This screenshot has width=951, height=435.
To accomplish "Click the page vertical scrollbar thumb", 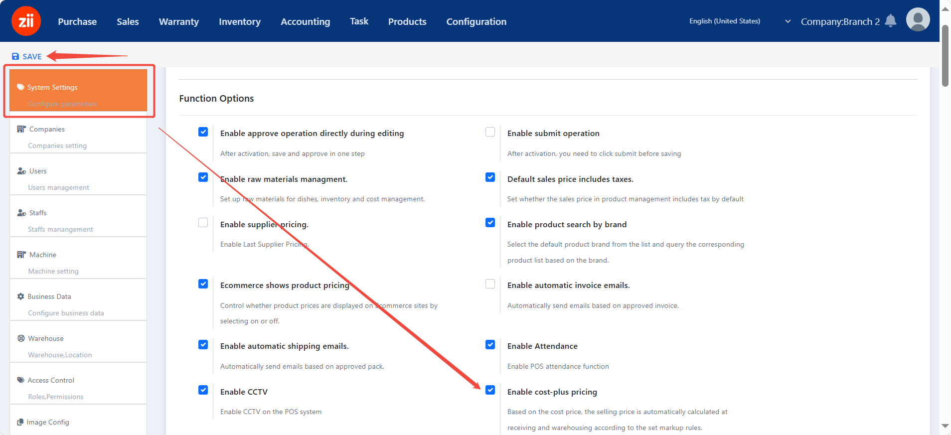I will tap(945, 56).
